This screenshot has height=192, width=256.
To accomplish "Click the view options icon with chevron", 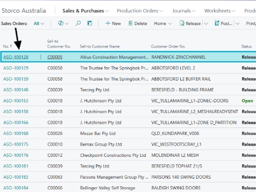I will click(x=63, y=23).
